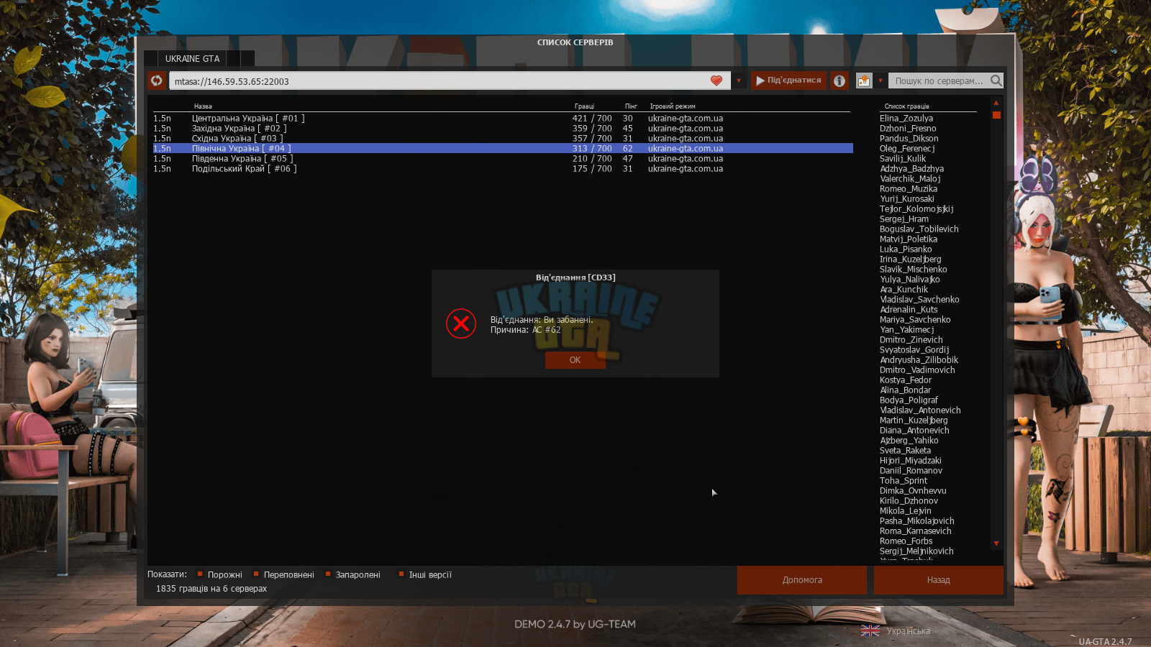Open the quick connect icon next to info
Screen dimensions: 1151x647
click(864, 81)
